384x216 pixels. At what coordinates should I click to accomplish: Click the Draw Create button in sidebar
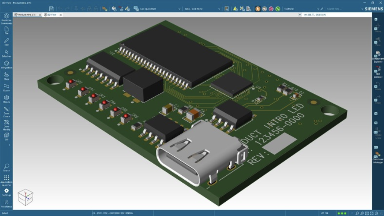click(x=7, y=111)
